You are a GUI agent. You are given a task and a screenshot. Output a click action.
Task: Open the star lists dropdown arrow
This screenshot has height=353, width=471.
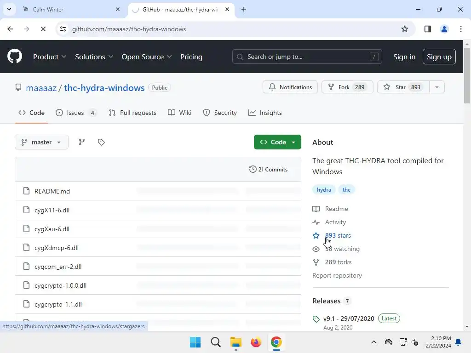click(437, 87)
